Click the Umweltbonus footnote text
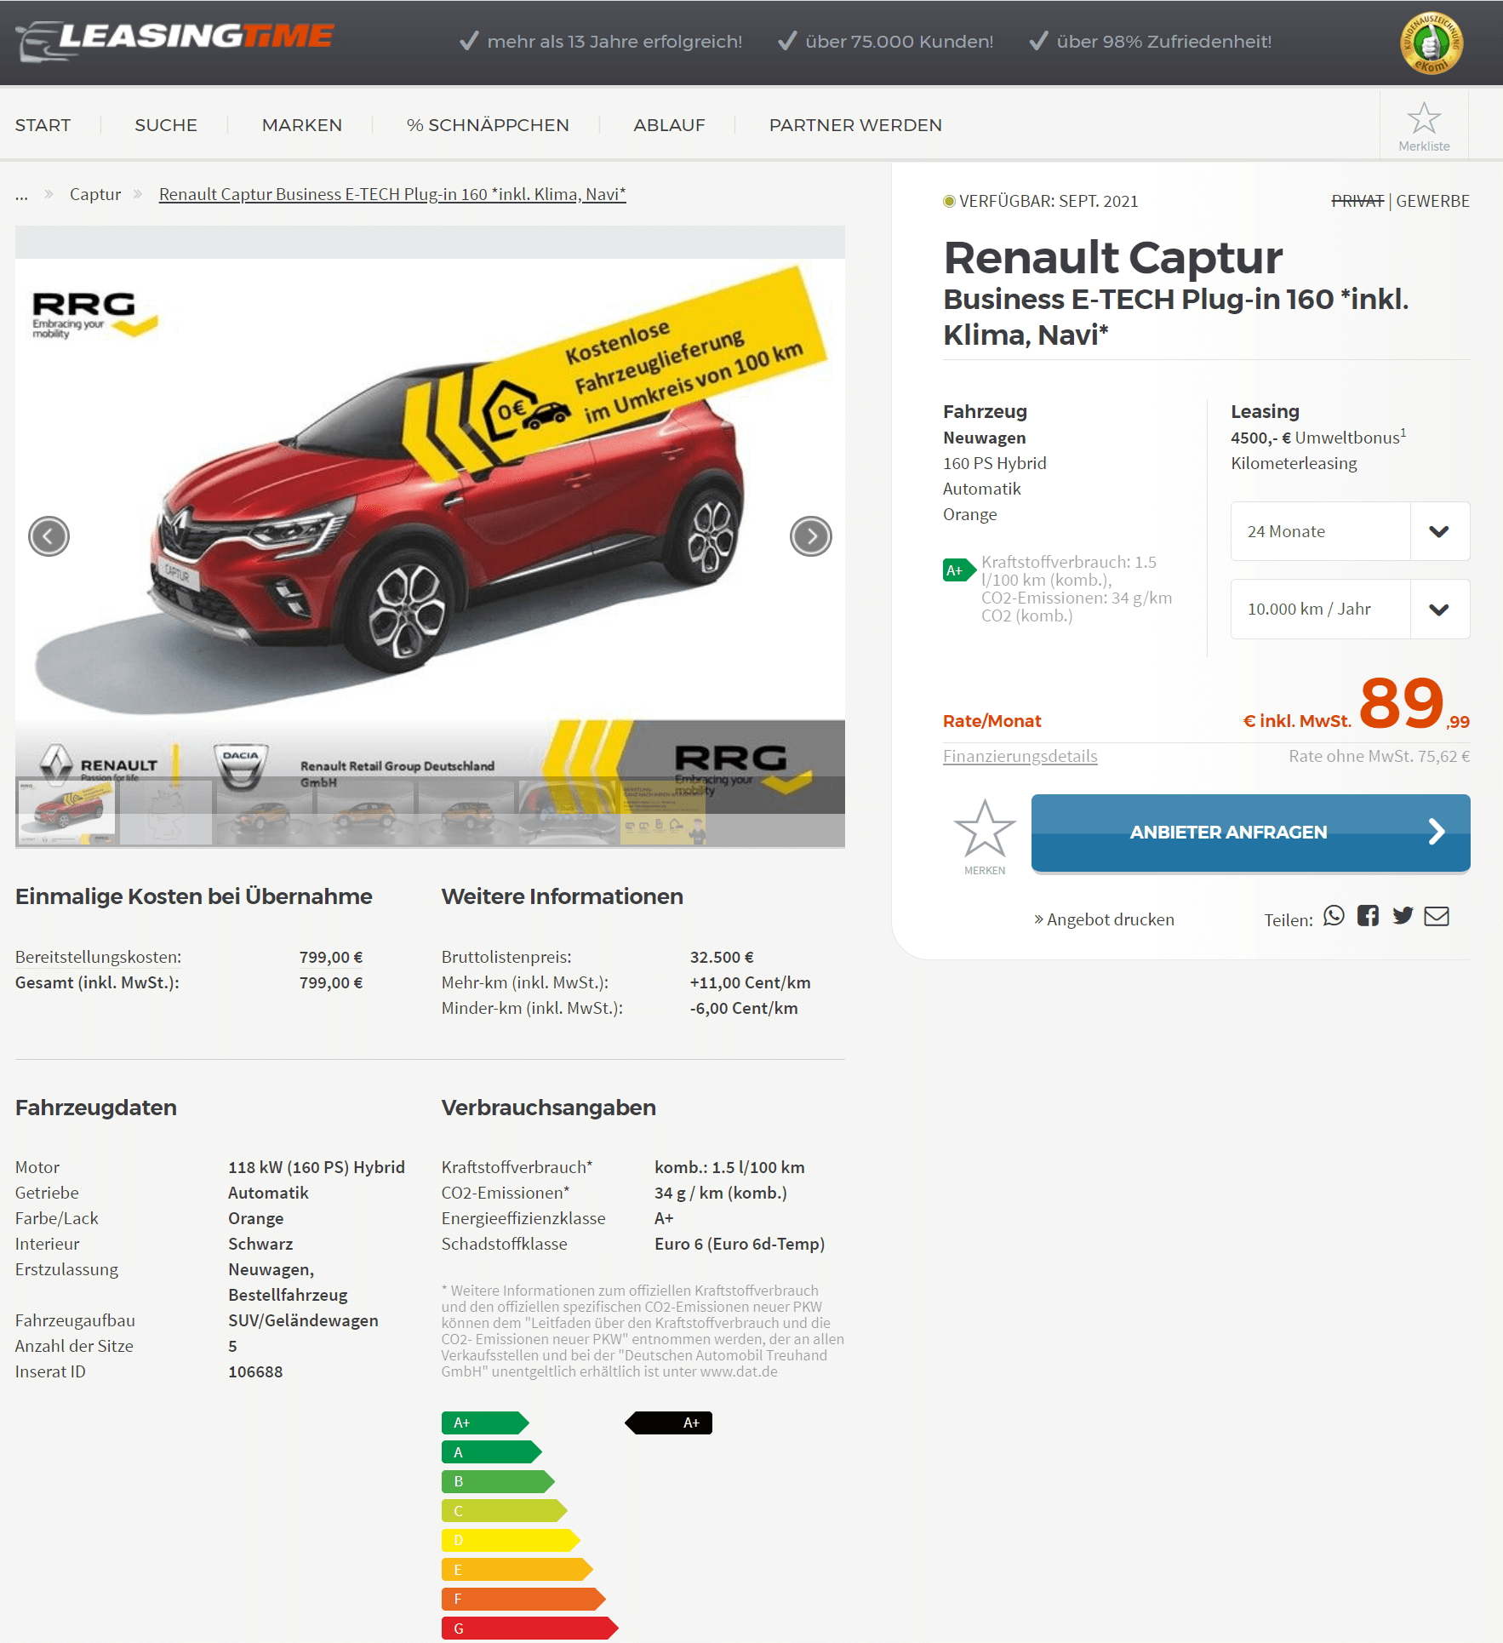The height and width of the screenshot is (1643, 1503). tap(1318, 438)
